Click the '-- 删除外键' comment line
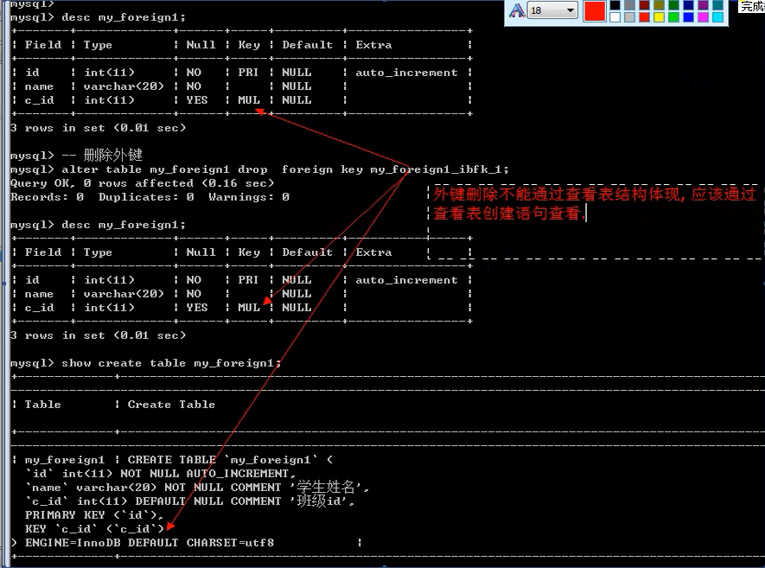Image resolution: width=765 pixels, height=568 pixels. click(102, 155)
